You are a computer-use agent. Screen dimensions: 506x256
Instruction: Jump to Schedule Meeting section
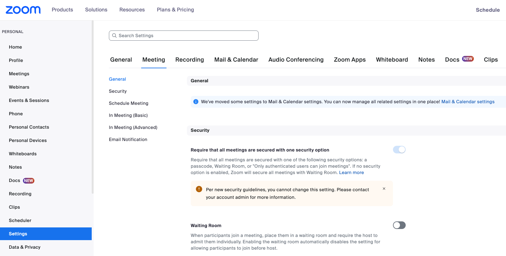(x=129, y=103)
